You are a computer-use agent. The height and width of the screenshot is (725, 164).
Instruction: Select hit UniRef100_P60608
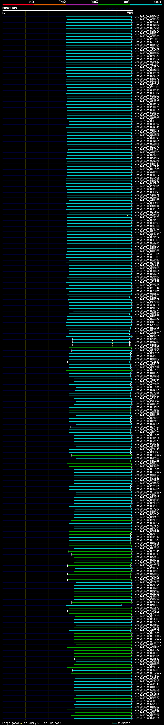coord(147,82)
